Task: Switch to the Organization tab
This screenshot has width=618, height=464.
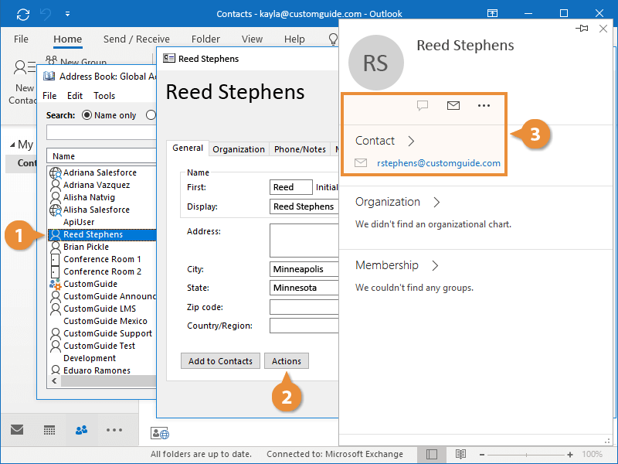Action: click(239, 149)
